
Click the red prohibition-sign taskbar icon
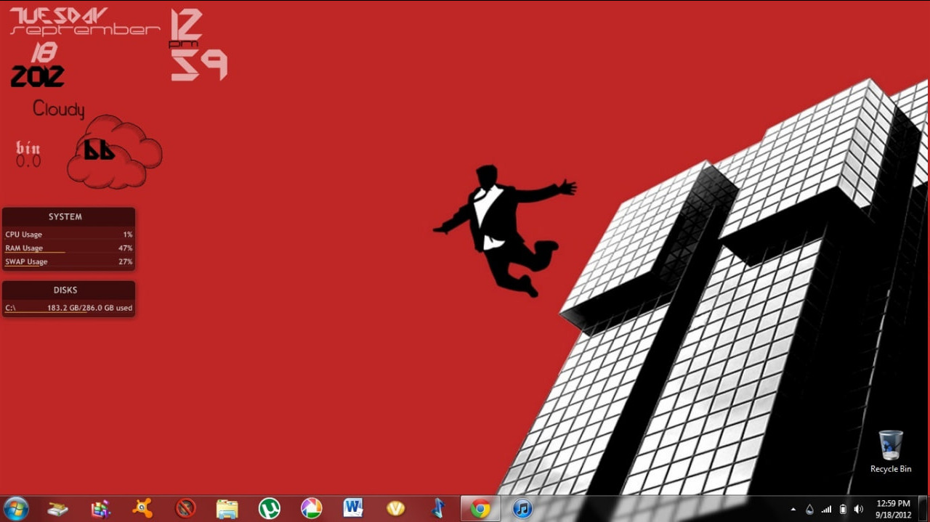click(x=185, y=508)
